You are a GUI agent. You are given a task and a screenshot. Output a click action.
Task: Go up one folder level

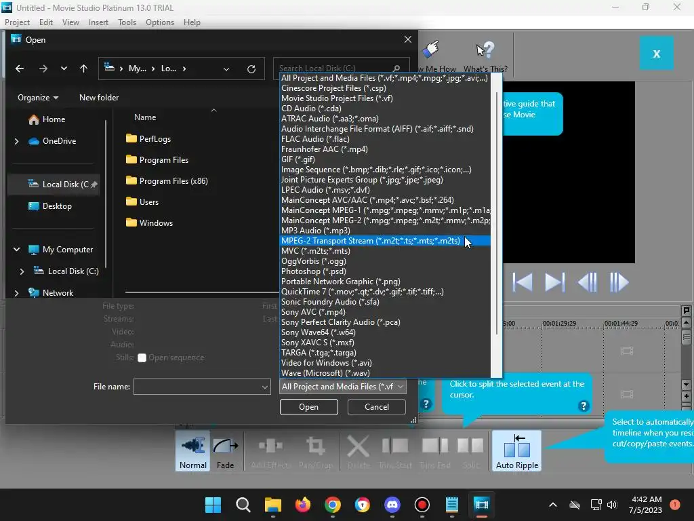(x=83, y=69)
